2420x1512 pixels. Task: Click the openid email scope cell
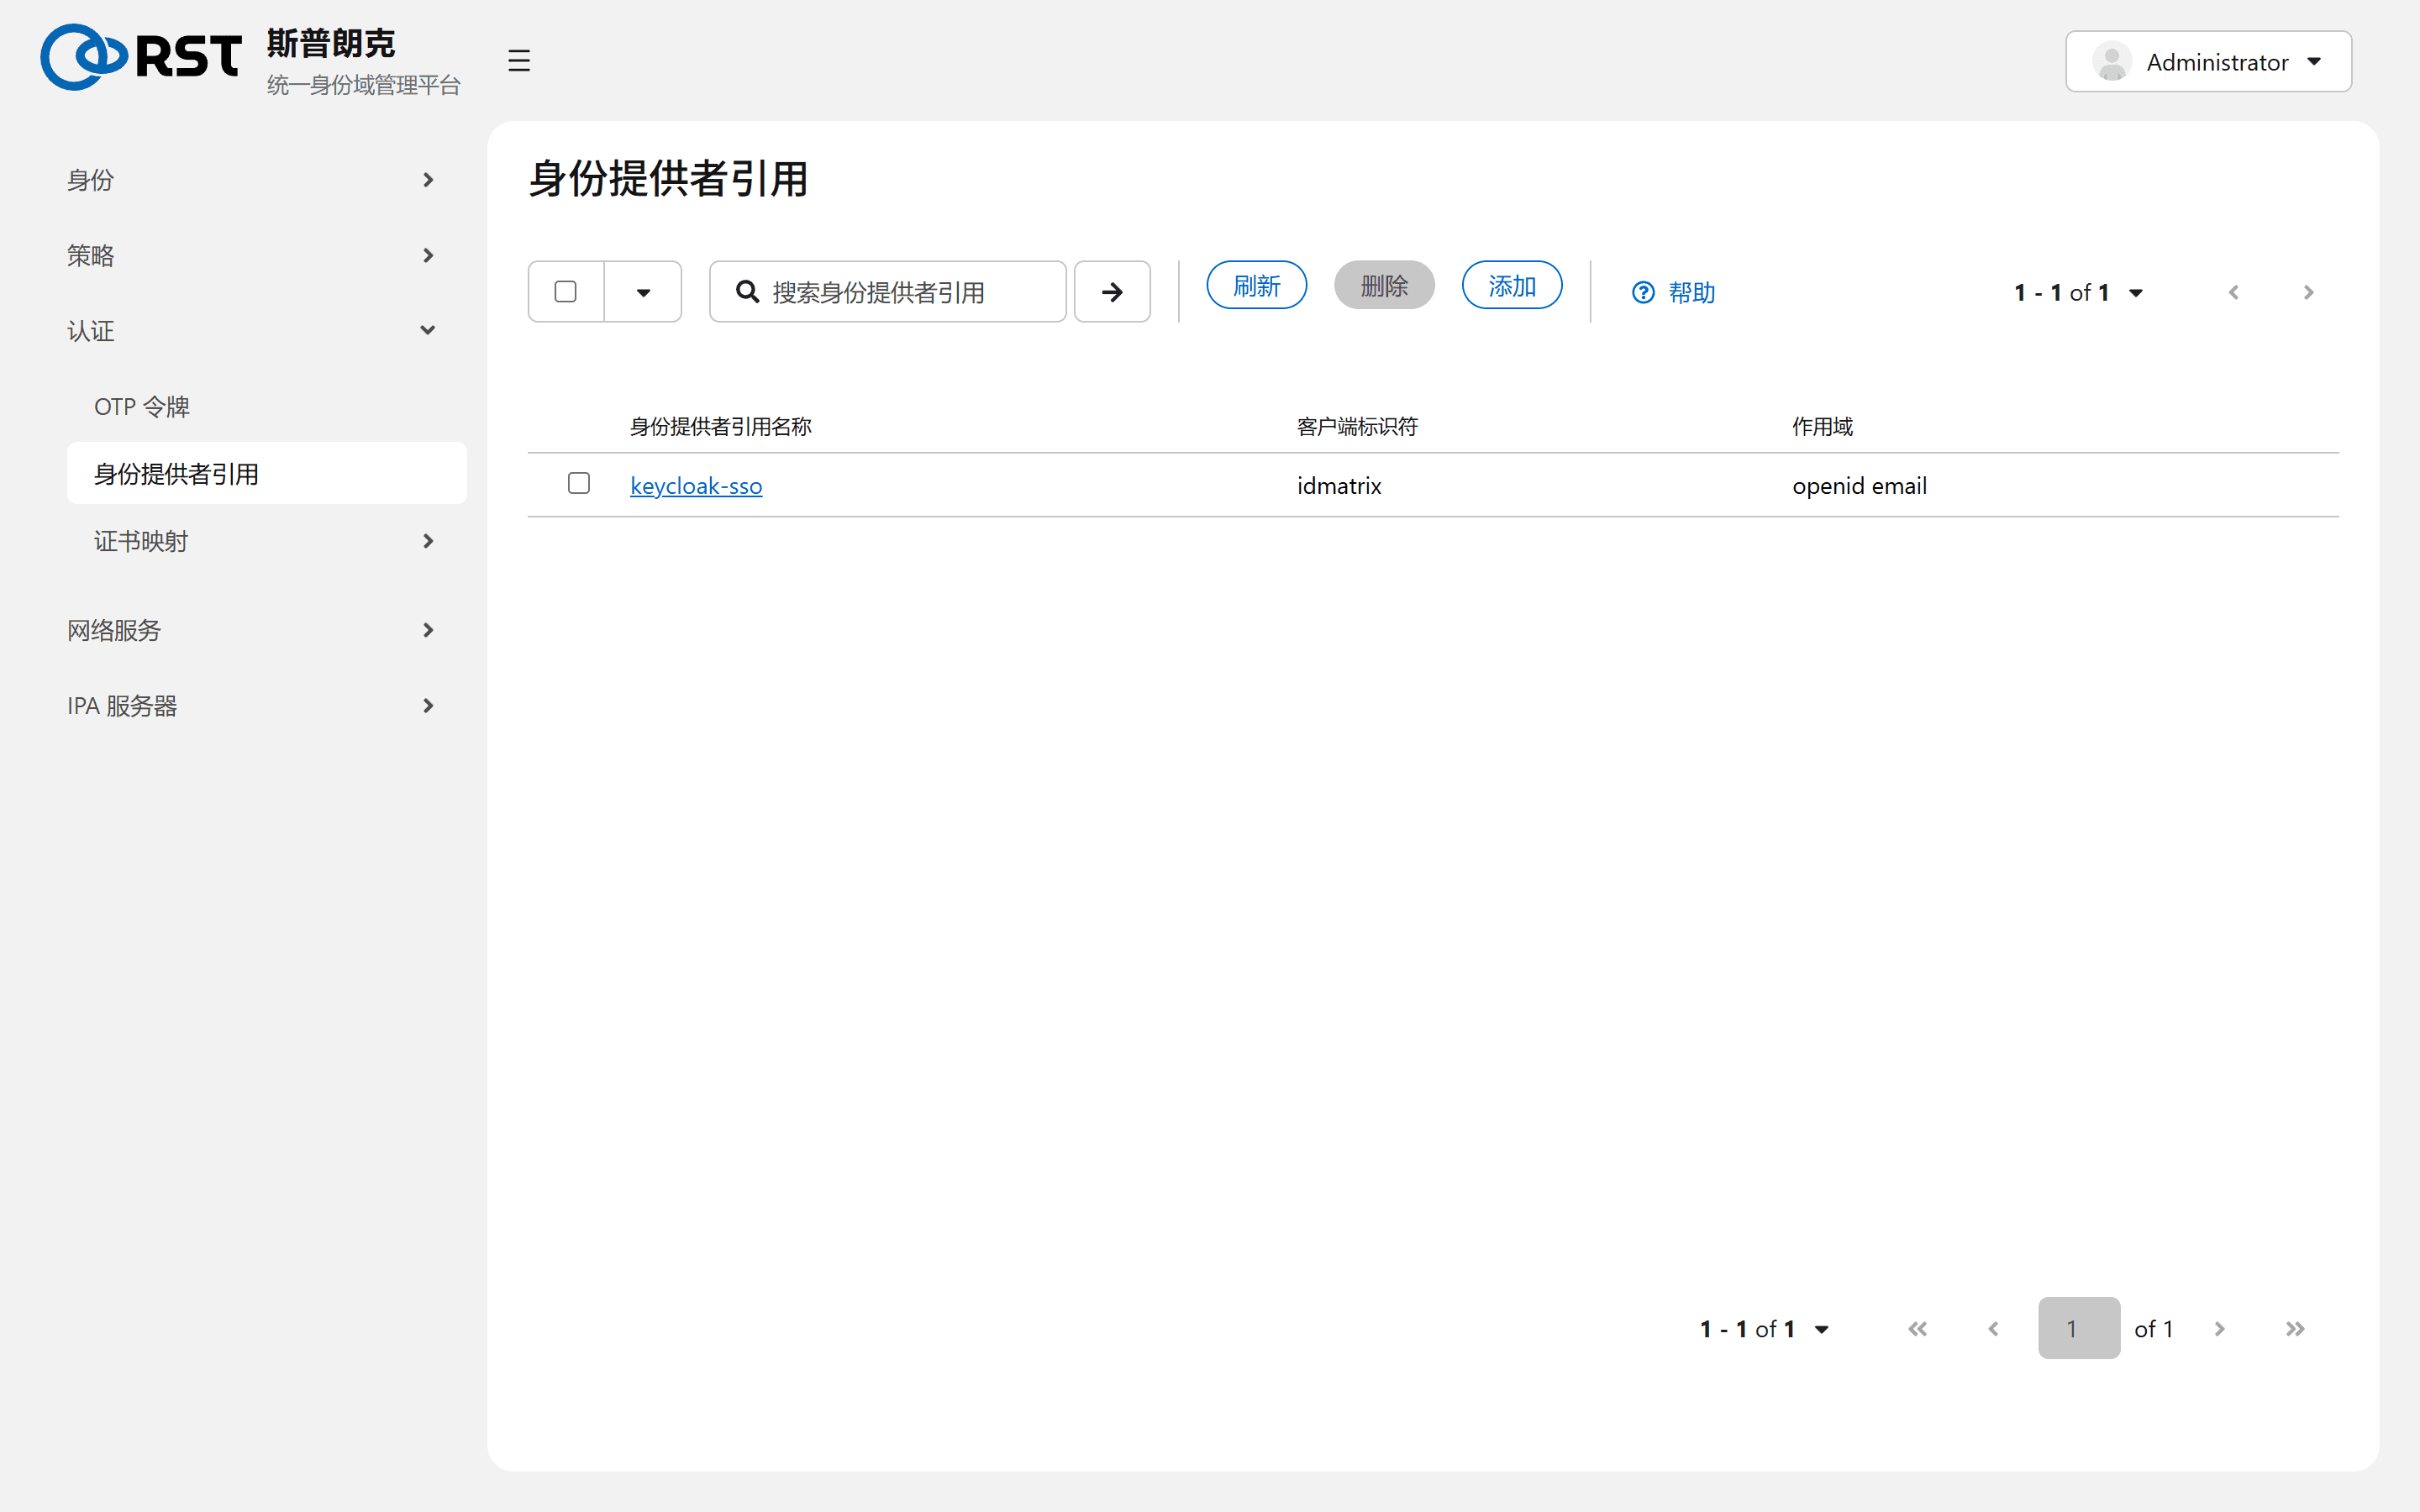click(1859, 486)
